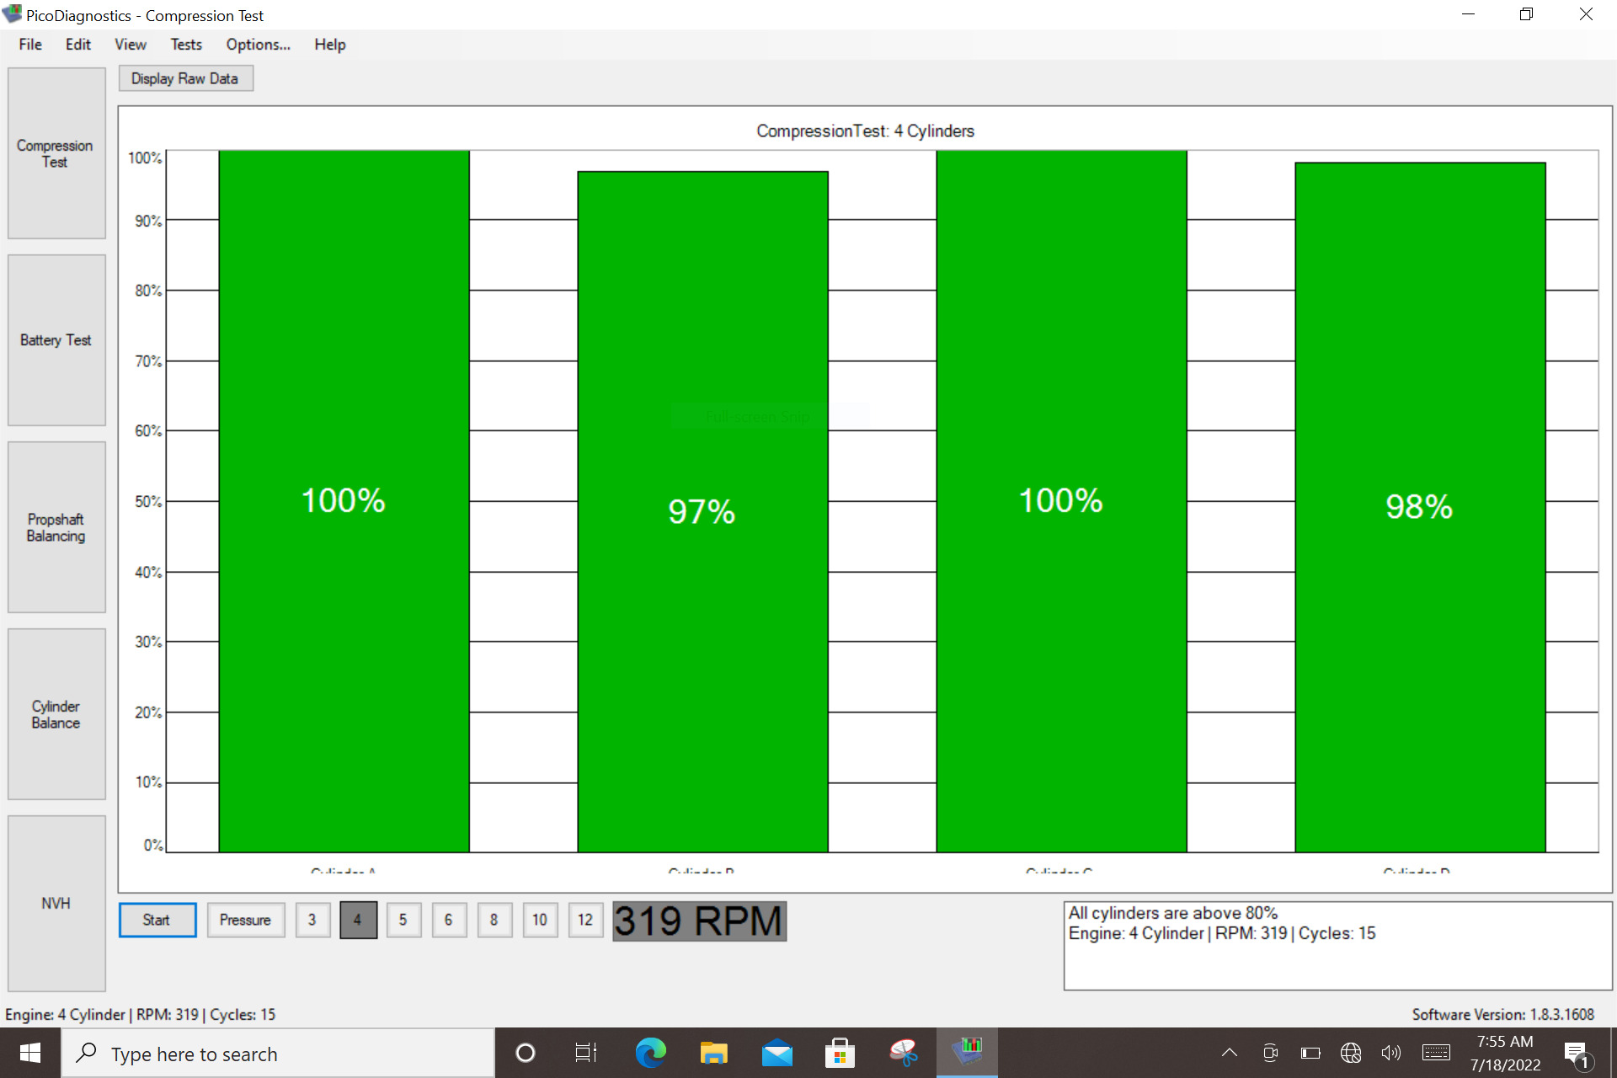Select 3 cylinder option
The width and height of the screenshot is (1617, 1078).
tap(312, 920)
